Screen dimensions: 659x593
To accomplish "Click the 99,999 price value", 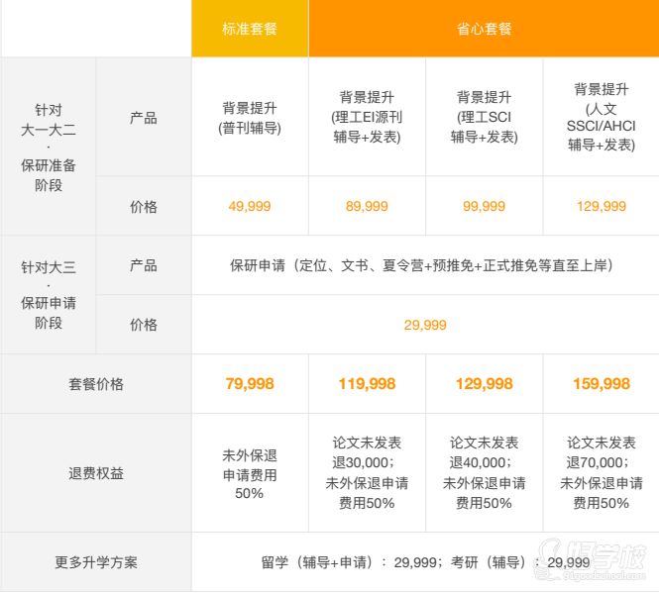I will (484, 206).
